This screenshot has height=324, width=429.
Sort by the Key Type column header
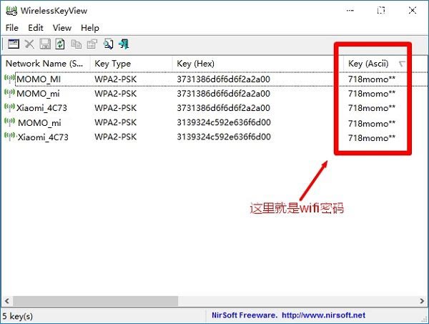(x=132, y=64)
